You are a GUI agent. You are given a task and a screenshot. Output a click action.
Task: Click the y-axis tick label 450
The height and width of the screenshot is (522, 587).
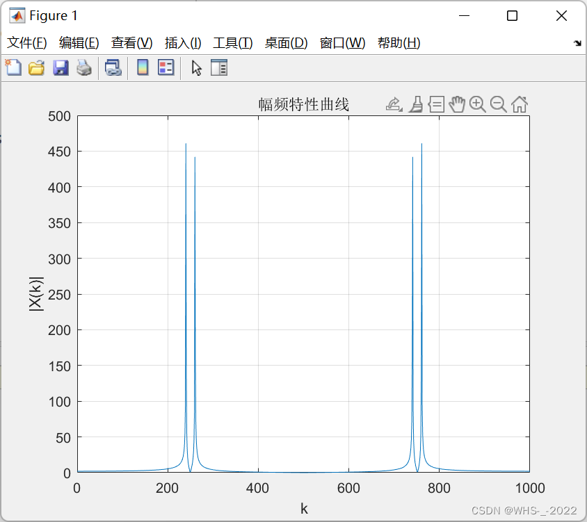59,152
